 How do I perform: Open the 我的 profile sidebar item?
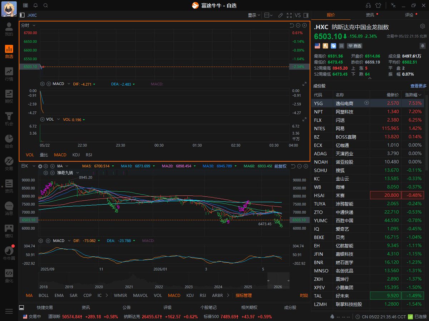pos(9,29)
